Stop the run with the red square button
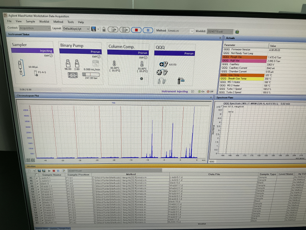 [136, 30]
